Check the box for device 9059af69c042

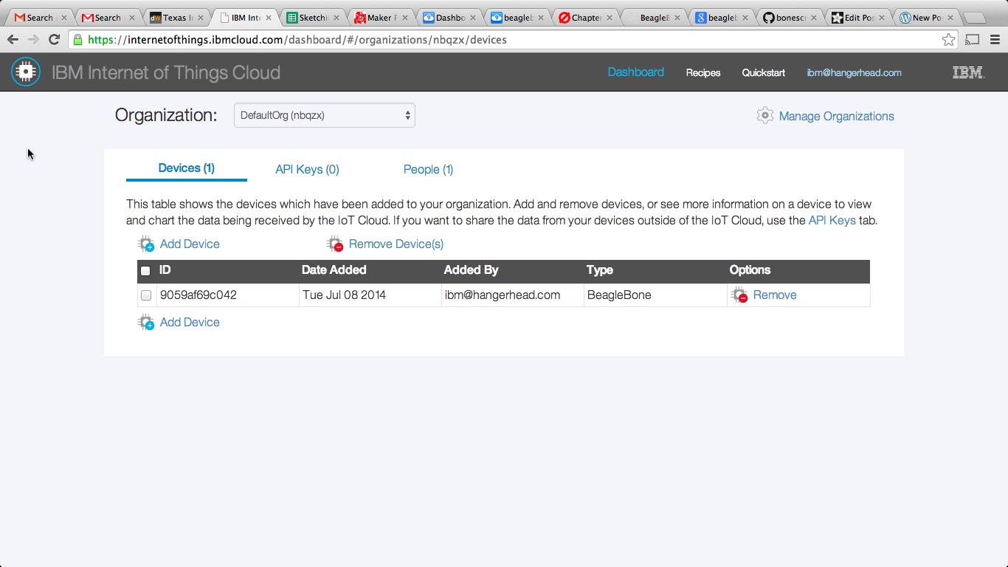click(146, 295)
